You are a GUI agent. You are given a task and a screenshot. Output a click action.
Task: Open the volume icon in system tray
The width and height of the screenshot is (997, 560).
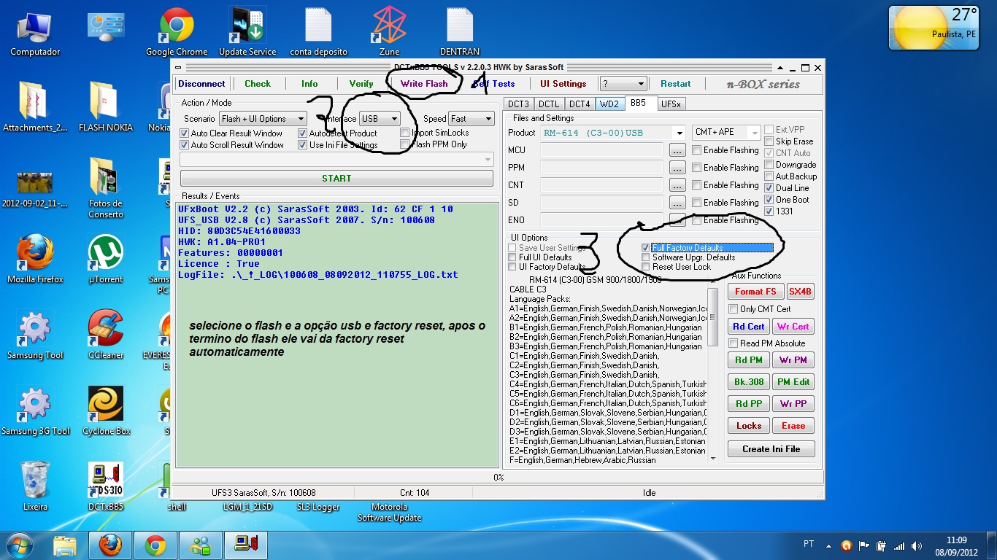click(x=915, y=545)
